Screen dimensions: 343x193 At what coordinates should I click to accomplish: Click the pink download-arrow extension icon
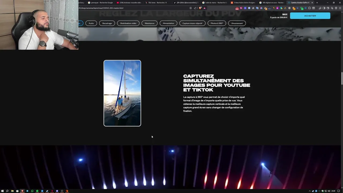pos(277,8)
